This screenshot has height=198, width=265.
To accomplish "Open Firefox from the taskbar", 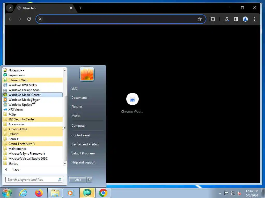I will coord(39,193).
